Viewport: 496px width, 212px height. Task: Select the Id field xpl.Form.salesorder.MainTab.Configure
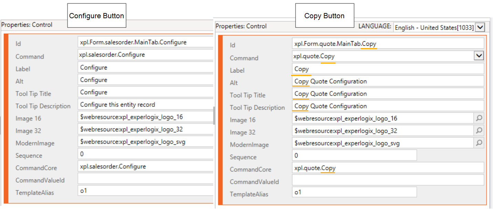coord(145,43)
